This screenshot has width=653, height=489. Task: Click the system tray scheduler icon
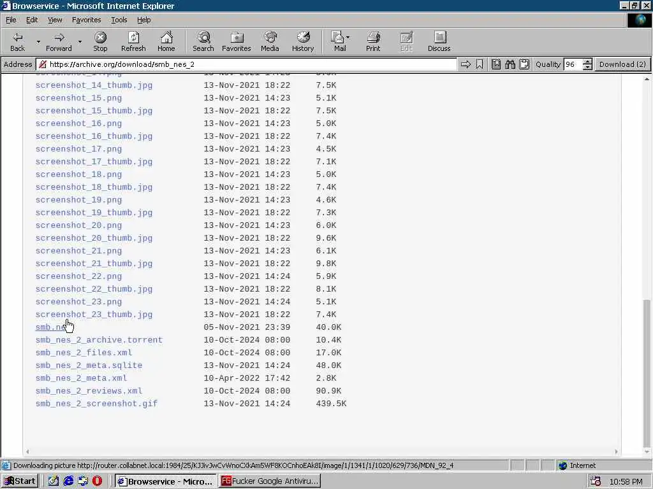596,481
